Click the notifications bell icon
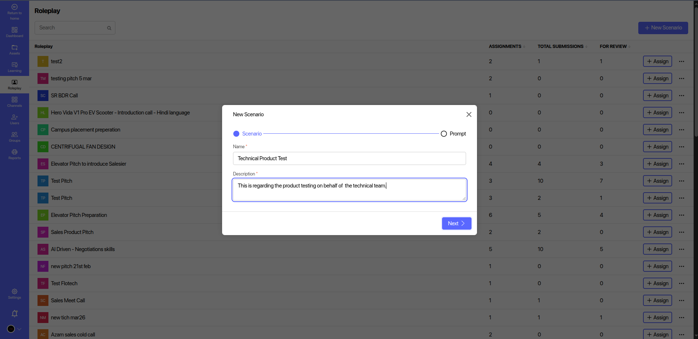The image size is (698, 339). [15, 313]
